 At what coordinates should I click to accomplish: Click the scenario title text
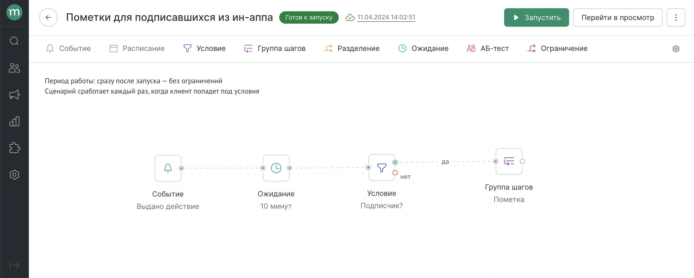click(170, 17)
